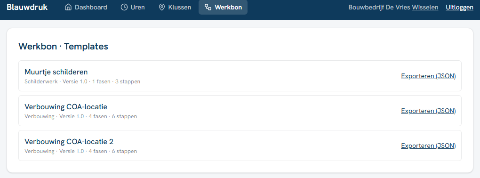This screenshot has height=178, width=480.
Task: Click the location pin icon for Klussen
Action: [161, 7]
